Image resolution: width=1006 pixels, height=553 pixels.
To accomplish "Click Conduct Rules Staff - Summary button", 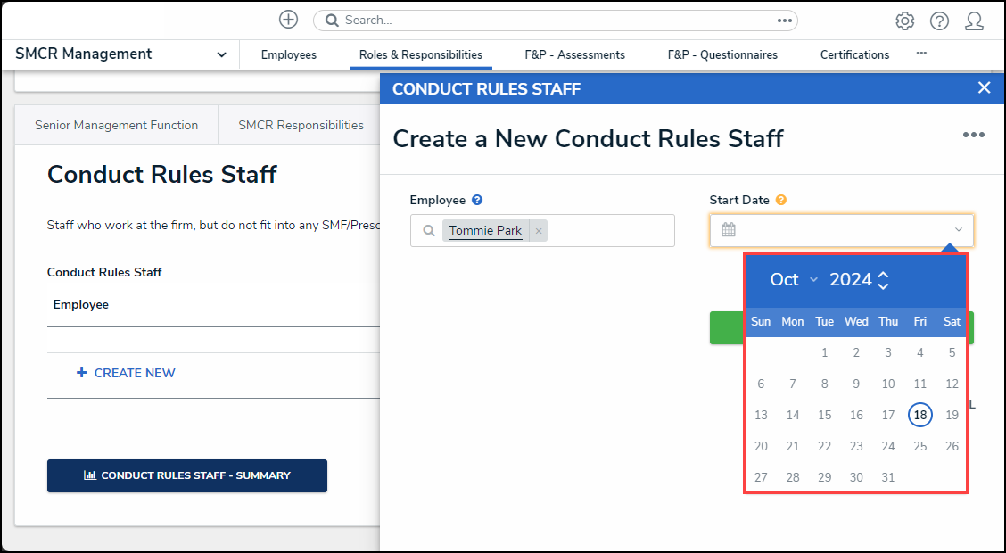I will click(187, 475).
